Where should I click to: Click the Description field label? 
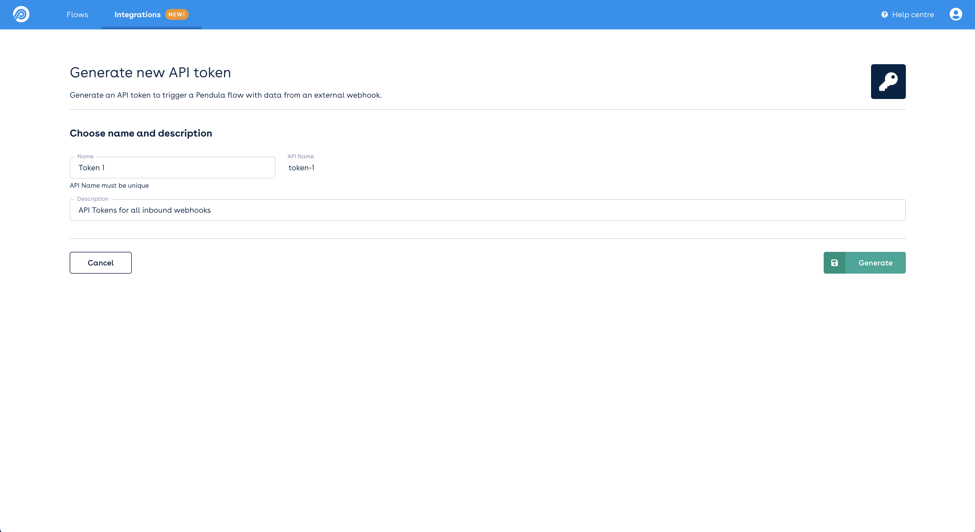coord(93,199)
